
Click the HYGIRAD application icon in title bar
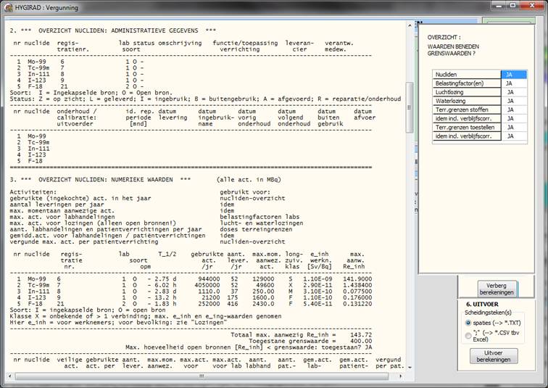(x=8, y=7)
